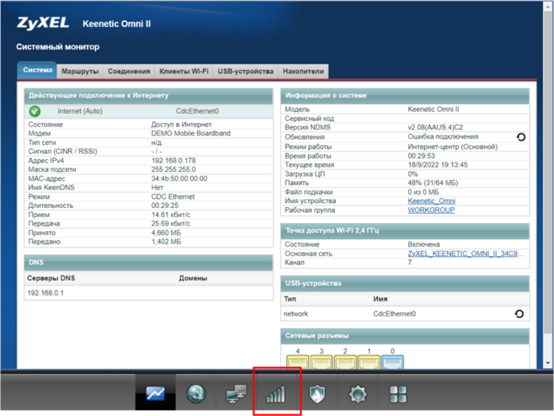Click the Ошибка подключения update status
The width and height of the screenshot is (554, 416).
coord(443,136)
